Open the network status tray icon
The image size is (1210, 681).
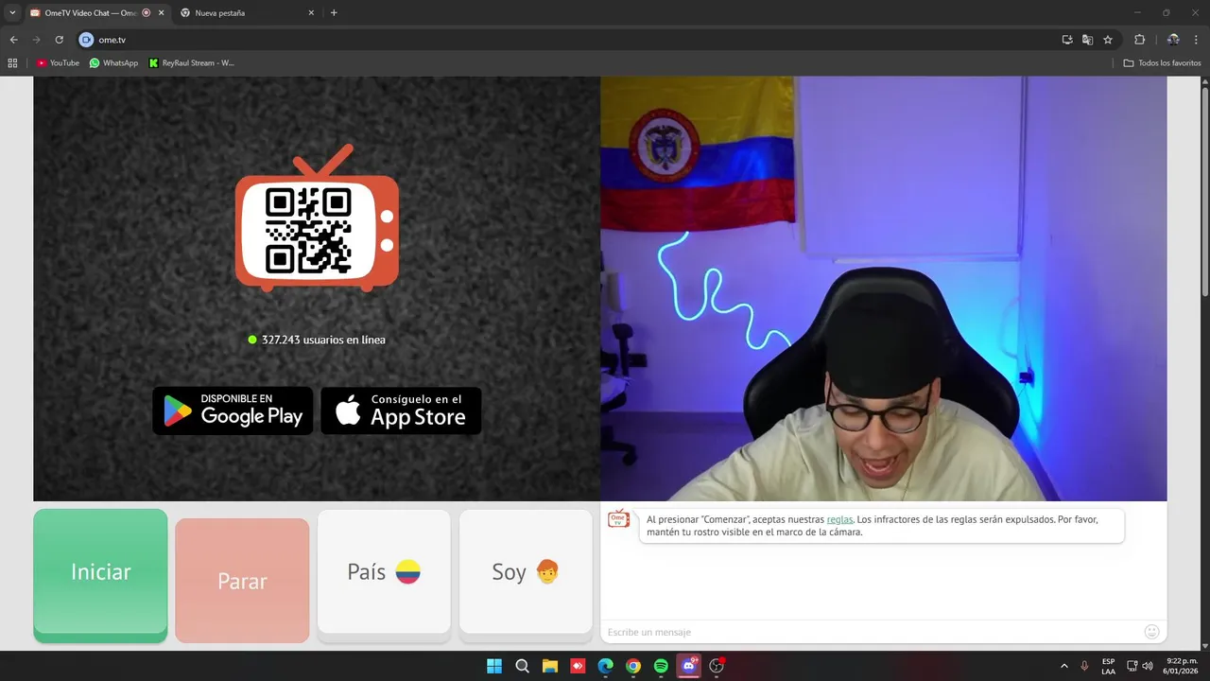click(1132, 666)
